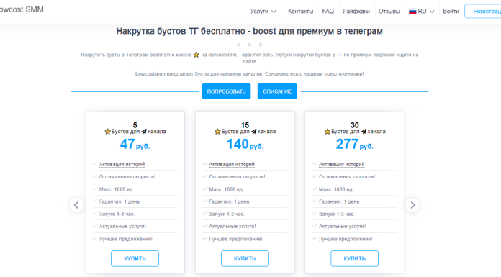Buy the 5 boosts package for 47 руб.
Viewport: 501px width, 277px height.
(x=135, y=258)
